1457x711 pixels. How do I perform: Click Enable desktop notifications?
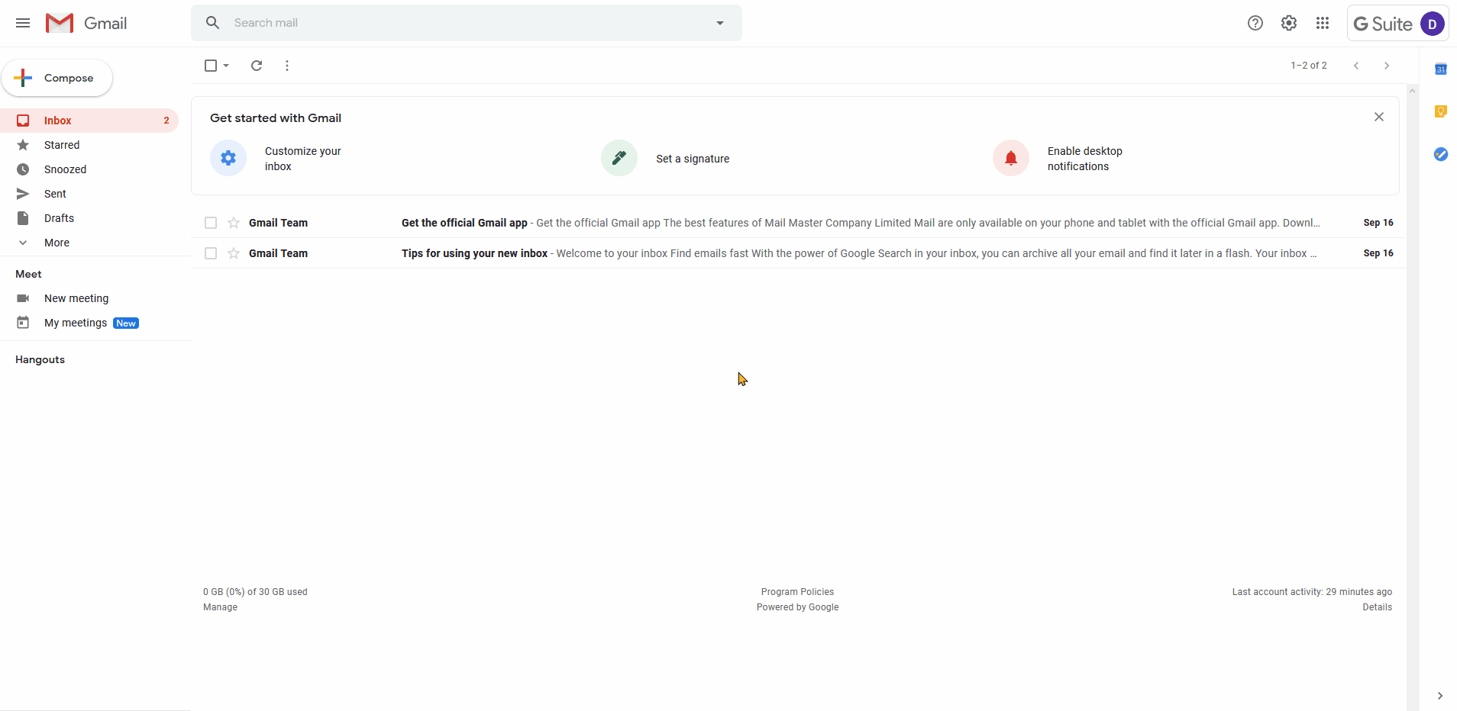[1085, 159]
